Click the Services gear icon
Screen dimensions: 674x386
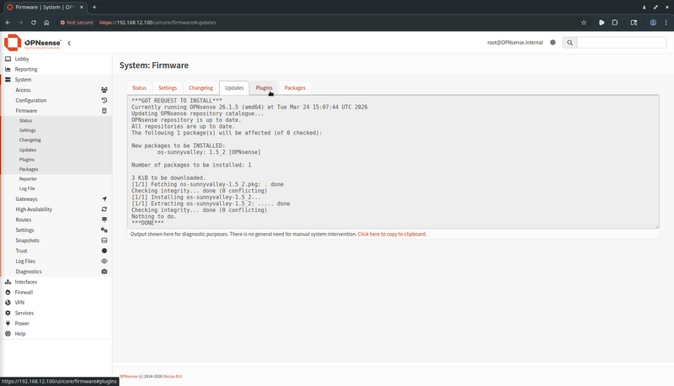8,313
